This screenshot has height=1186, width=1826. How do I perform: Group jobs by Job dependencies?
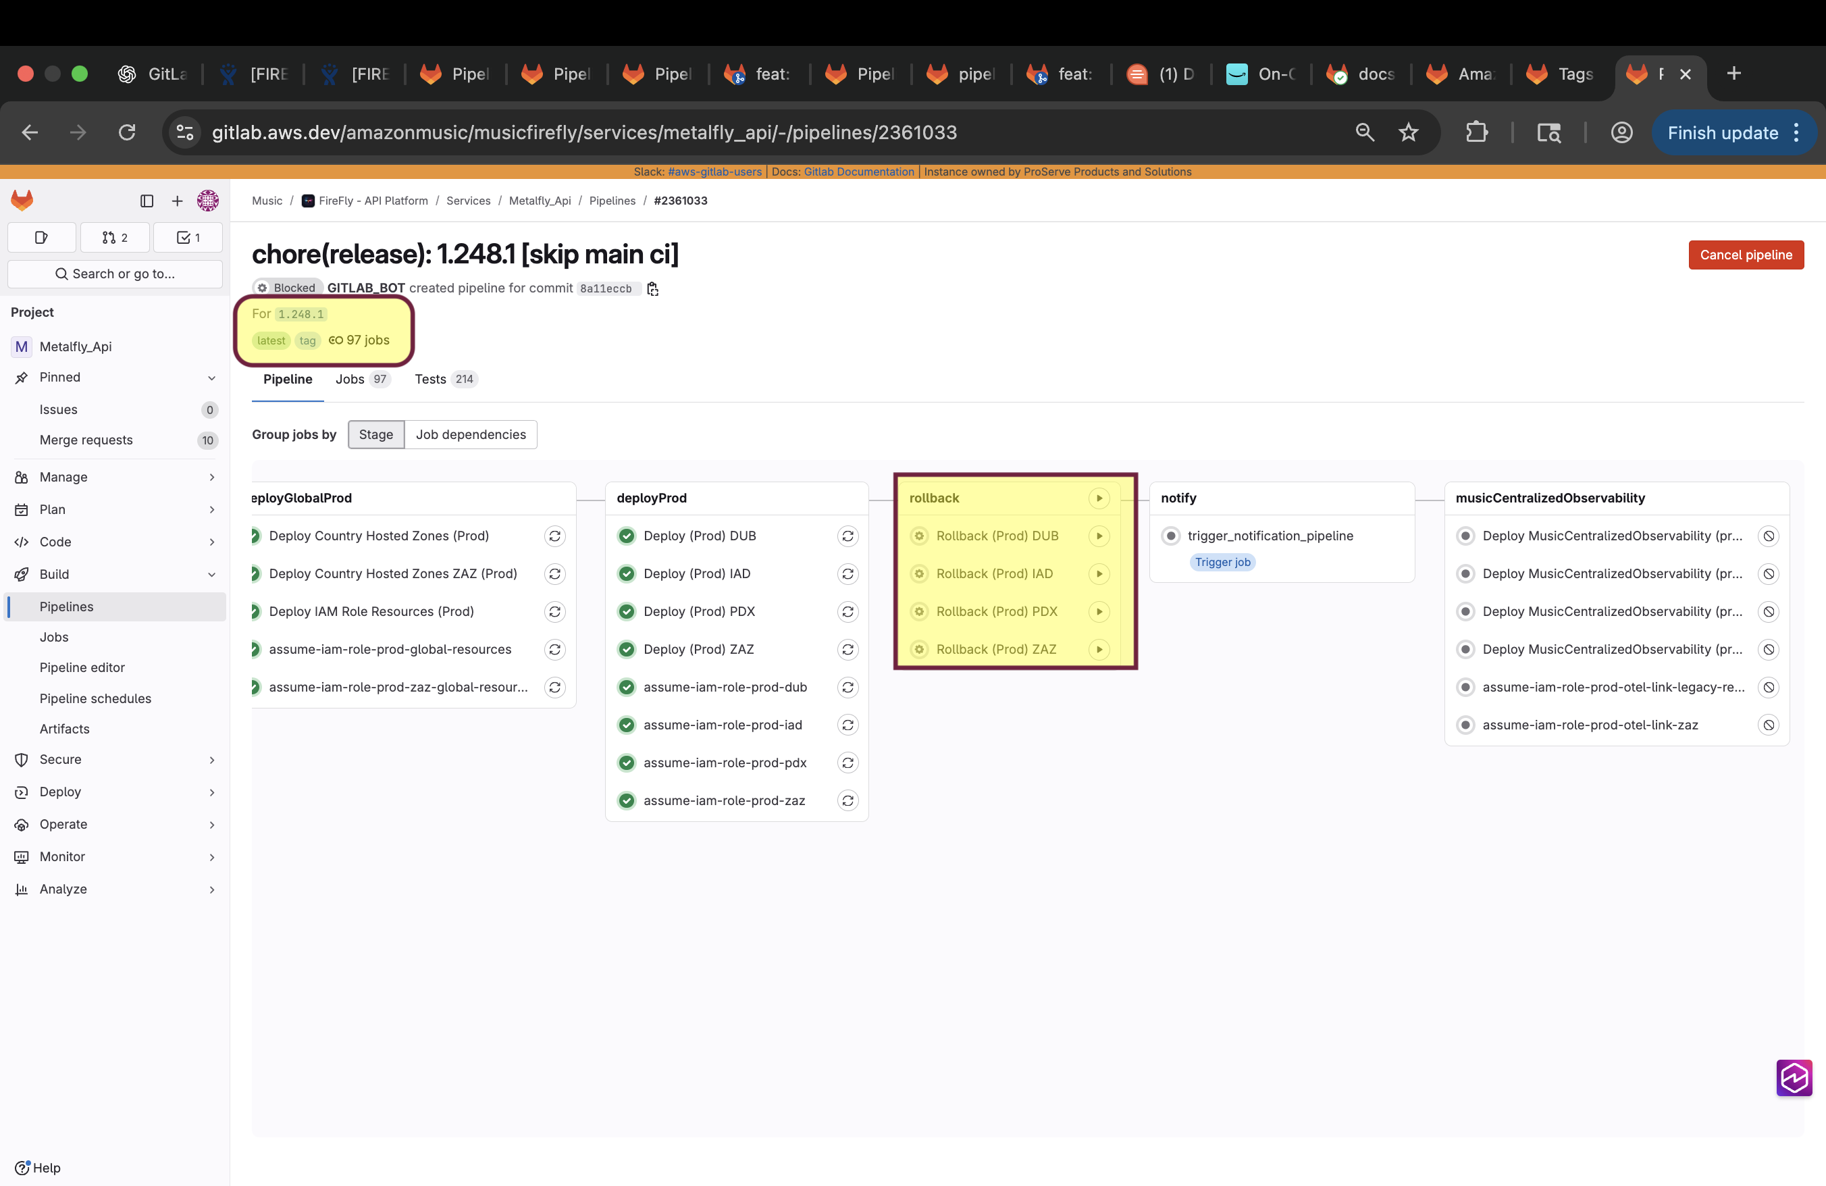coord(470,434)
